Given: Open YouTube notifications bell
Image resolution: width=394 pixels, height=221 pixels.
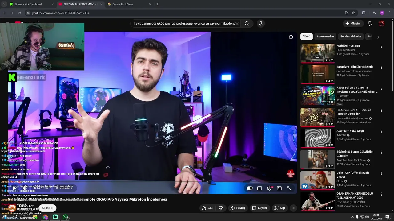Looking at the screenshot, I should pos(370,23).
